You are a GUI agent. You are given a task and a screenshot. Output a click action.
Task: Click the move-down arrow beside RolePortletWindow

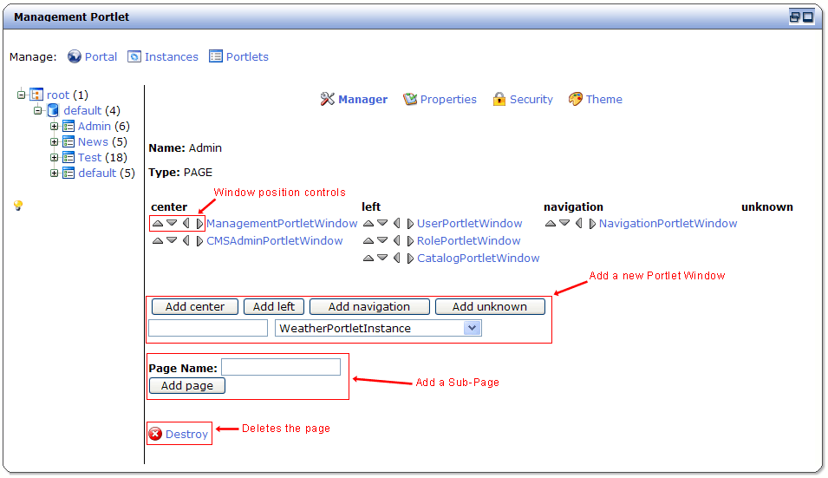(382, 241)
